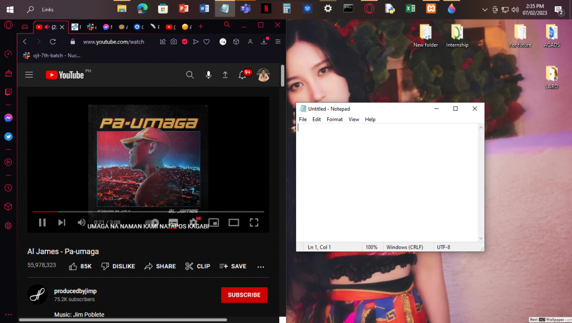Screen dimensions: 572x323
Task: Open Notepad View menu
Action: click(354, 120)
